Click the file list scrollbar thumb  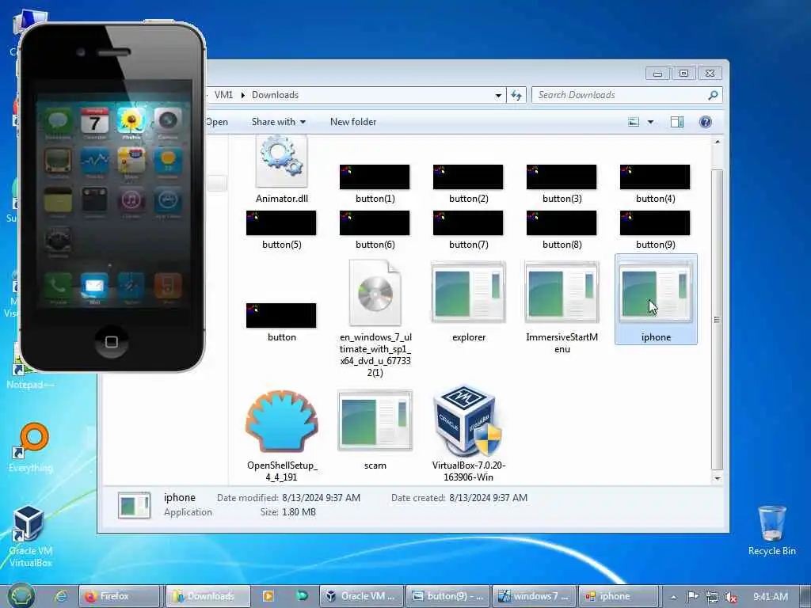click(718, 319)
